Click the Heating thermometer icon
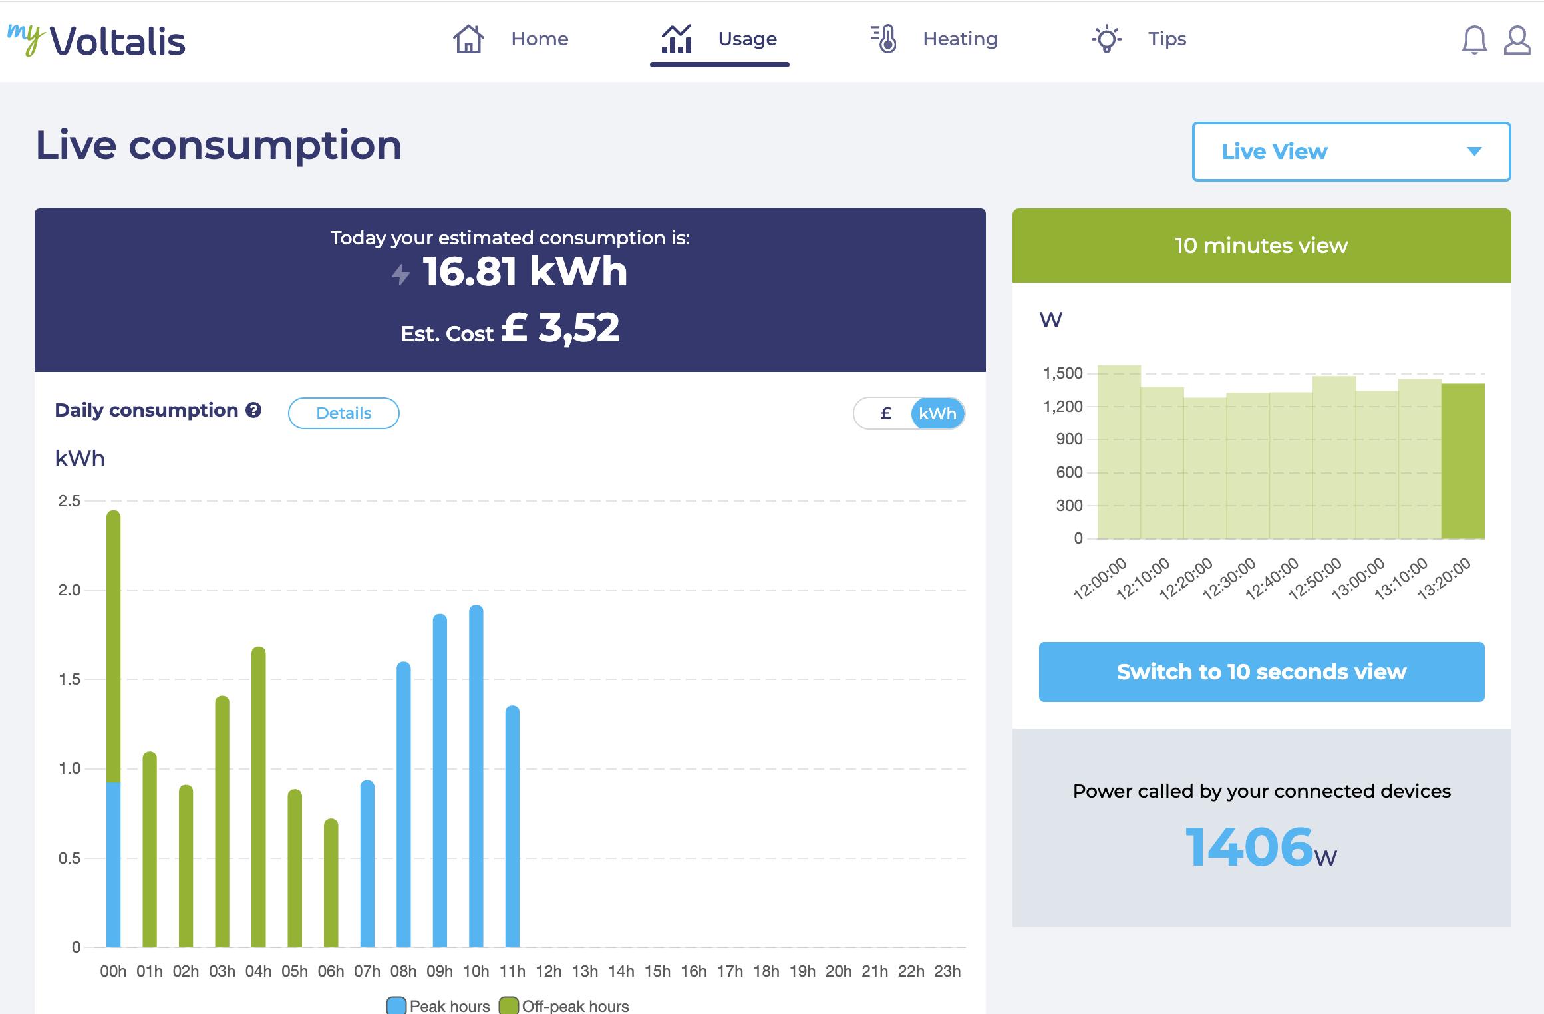1544x1014 pixels. 885,39
